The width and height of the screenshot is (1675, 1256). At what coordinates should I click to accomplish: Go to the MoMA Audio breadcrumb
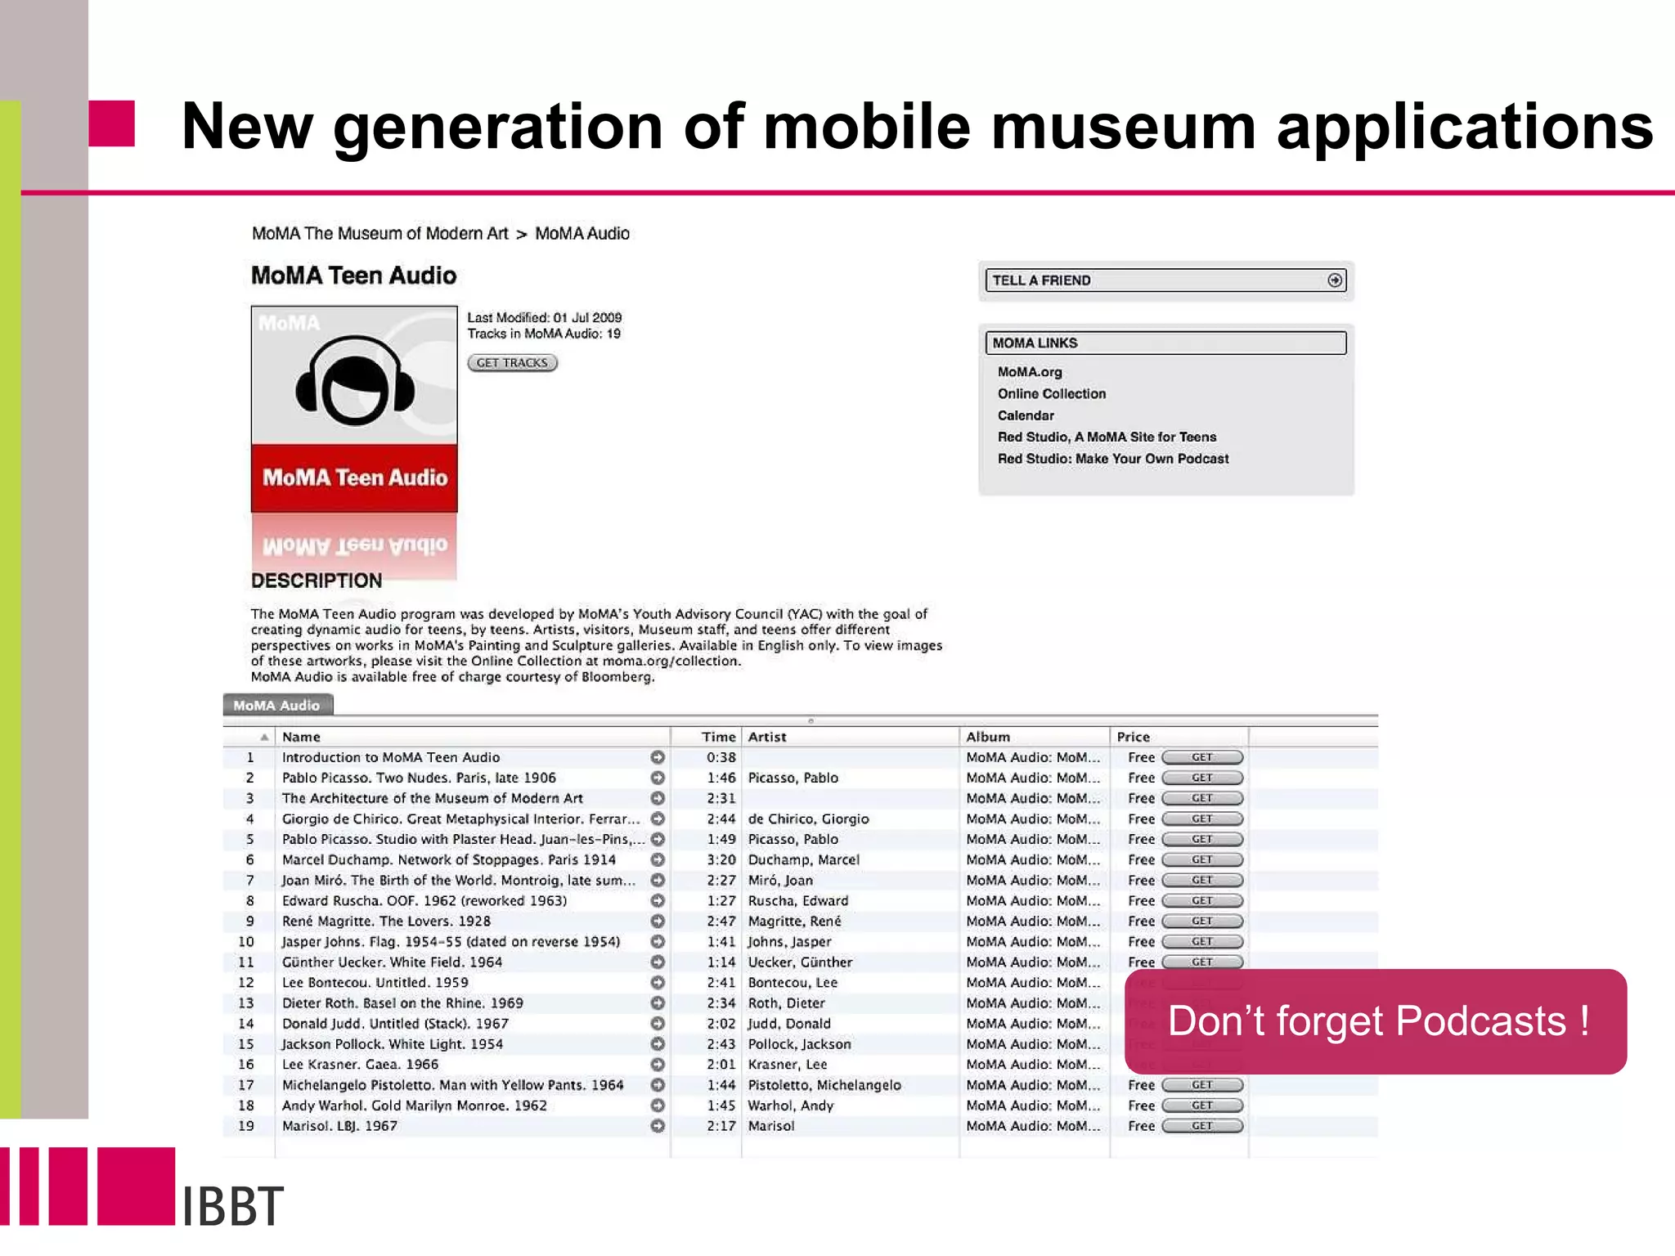[582, 234]
